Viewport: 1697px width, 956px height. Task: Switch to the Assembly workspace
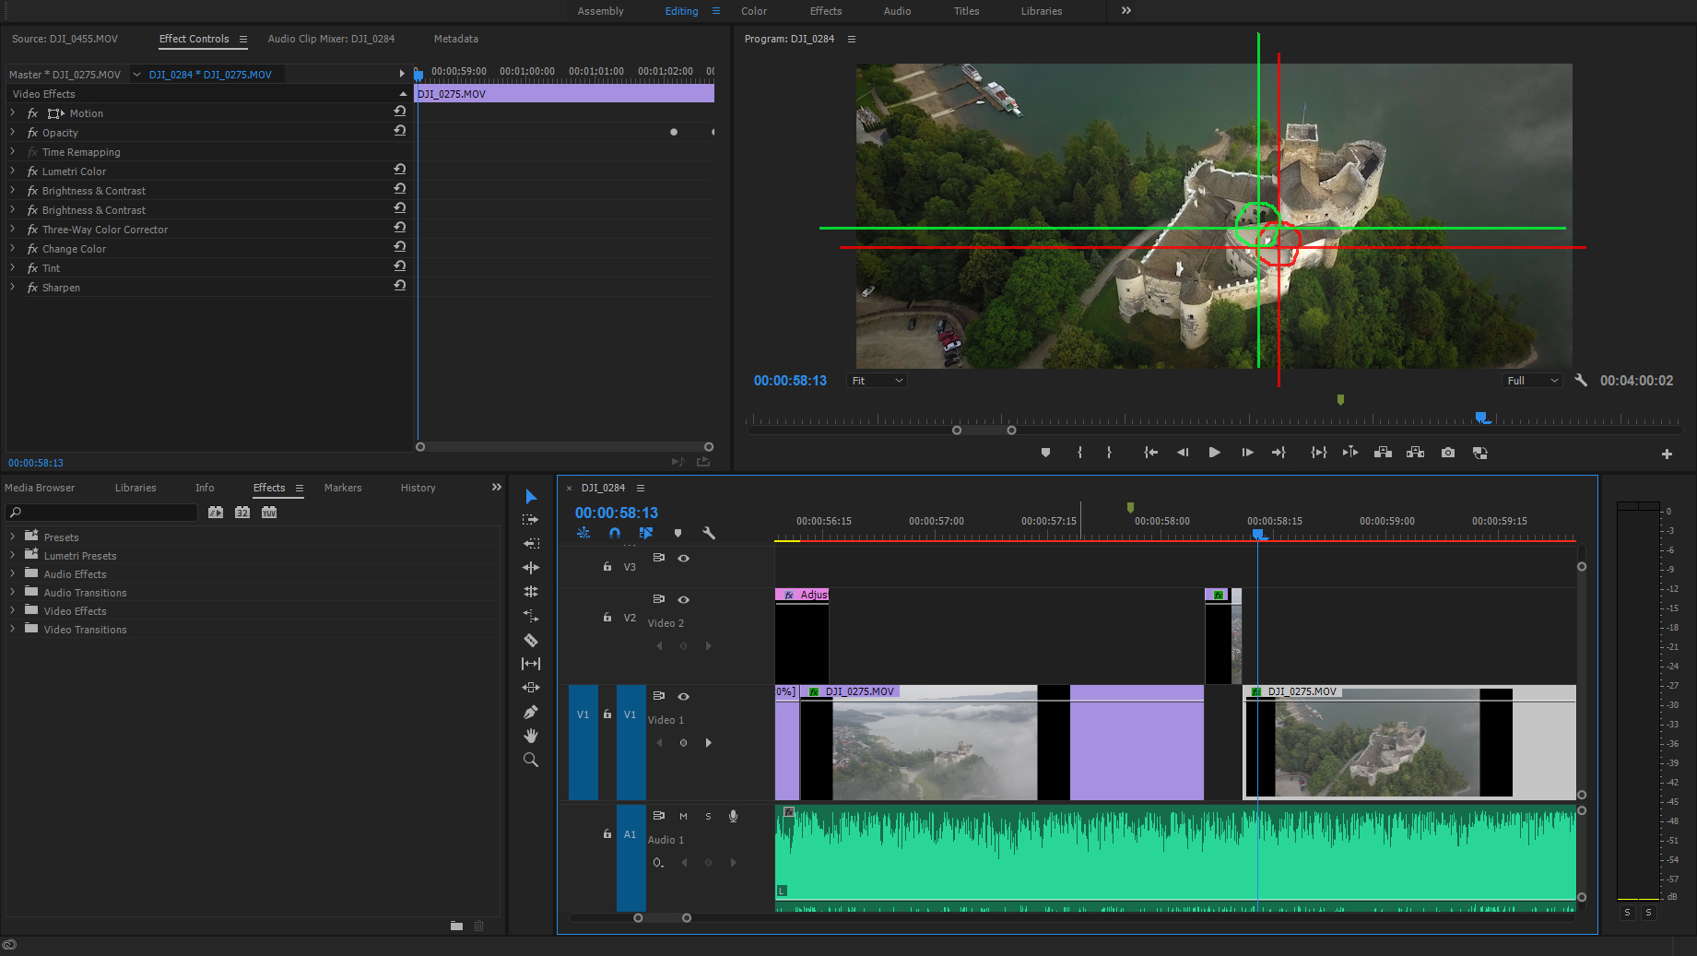600,11
